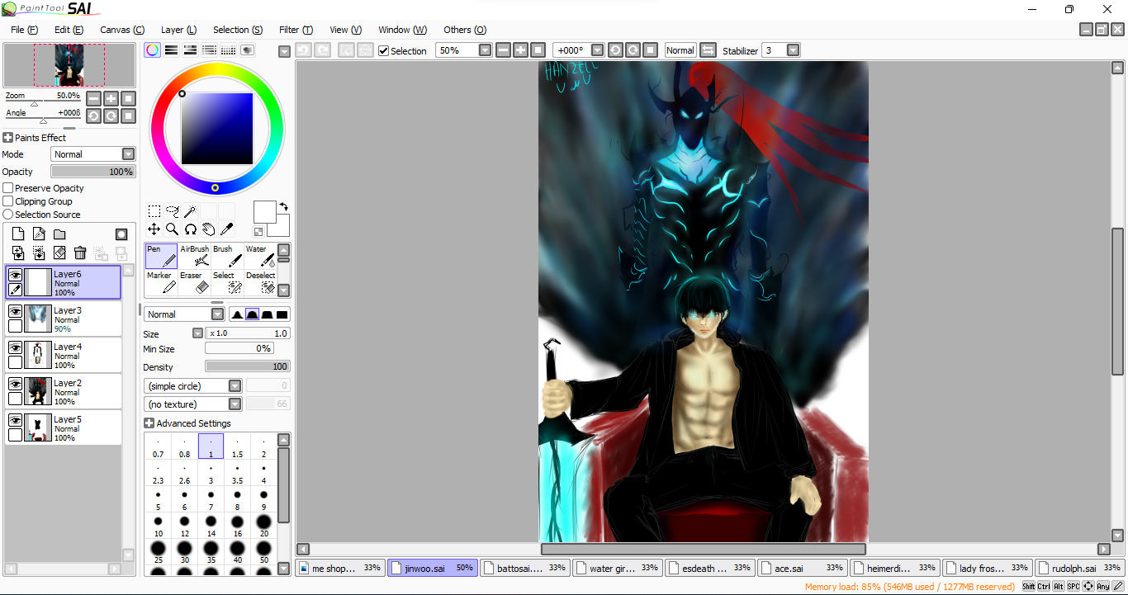Select the Marker tool

tap(161, 283)
